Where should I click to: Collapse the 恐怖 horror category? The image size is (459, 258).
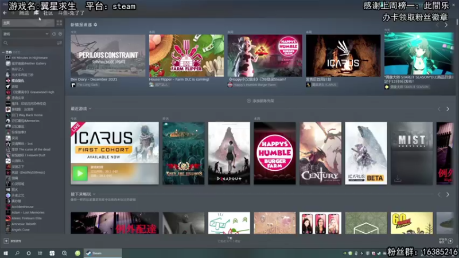coord(3,52)
